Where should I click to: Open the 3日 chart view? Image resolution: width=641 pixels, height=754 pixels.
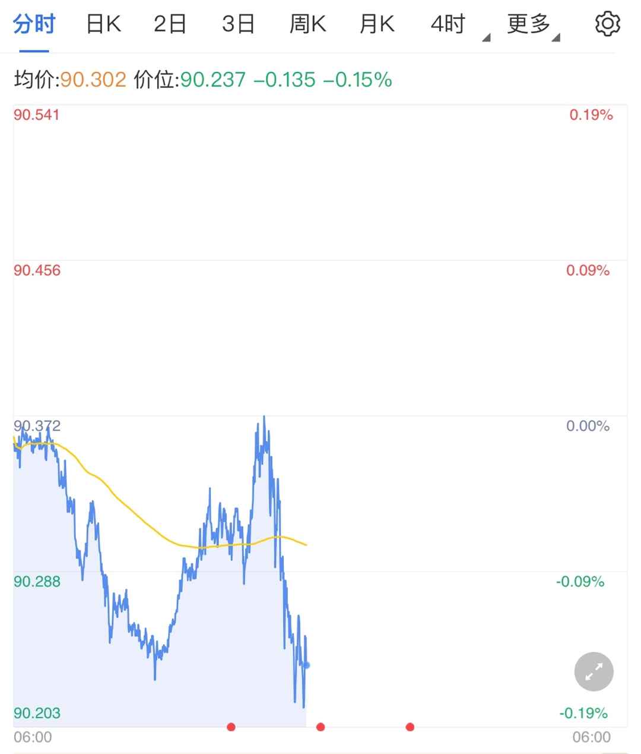(x=239, y=24)
